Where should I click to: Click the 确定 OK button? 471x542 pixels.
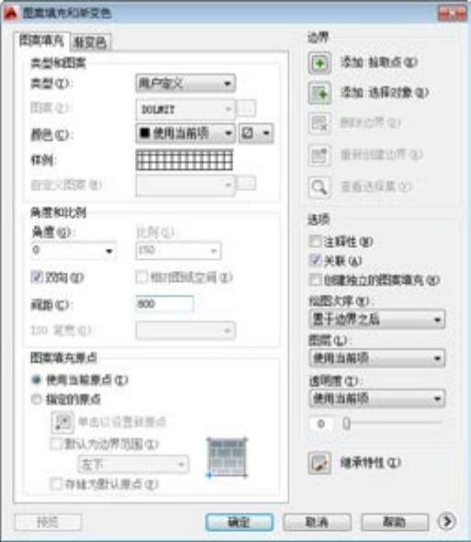tap(239, 522)
